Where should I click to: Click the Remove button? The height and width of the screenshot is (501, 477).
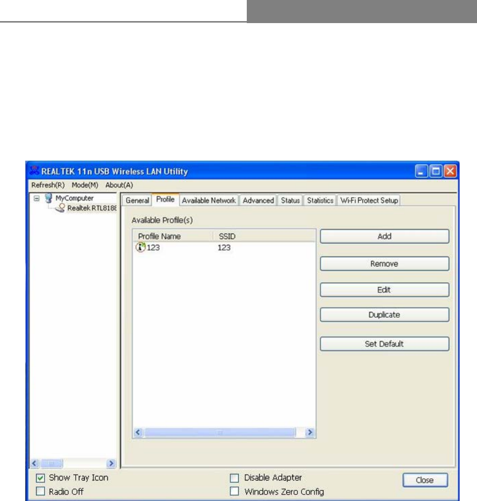384,264
